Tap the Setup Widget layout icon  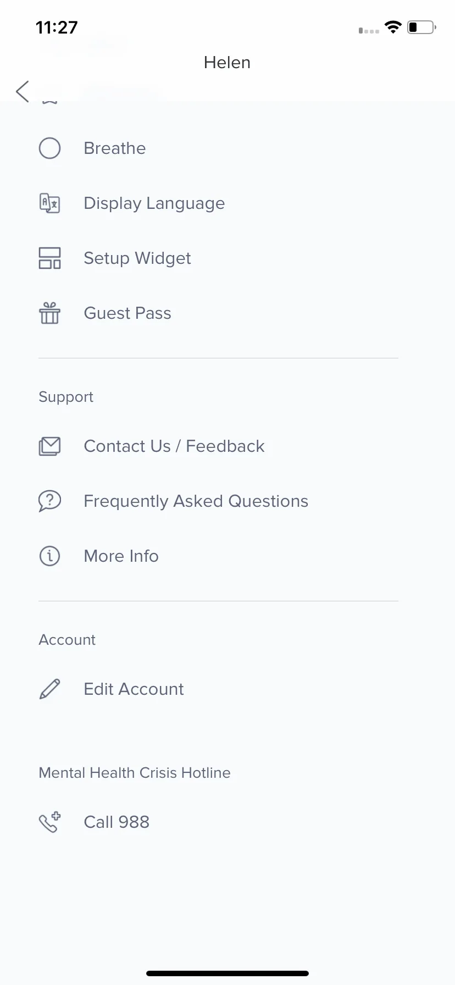click(x=49, y=258)
